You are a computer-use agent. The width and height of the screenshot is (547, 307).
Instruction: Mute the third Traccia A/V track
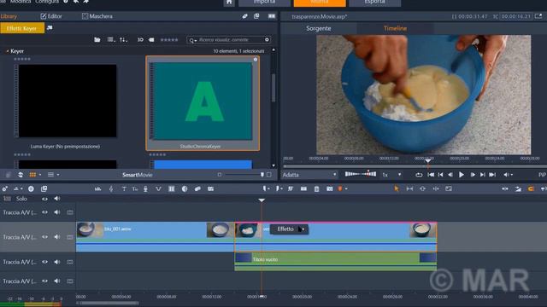point(57,262)
